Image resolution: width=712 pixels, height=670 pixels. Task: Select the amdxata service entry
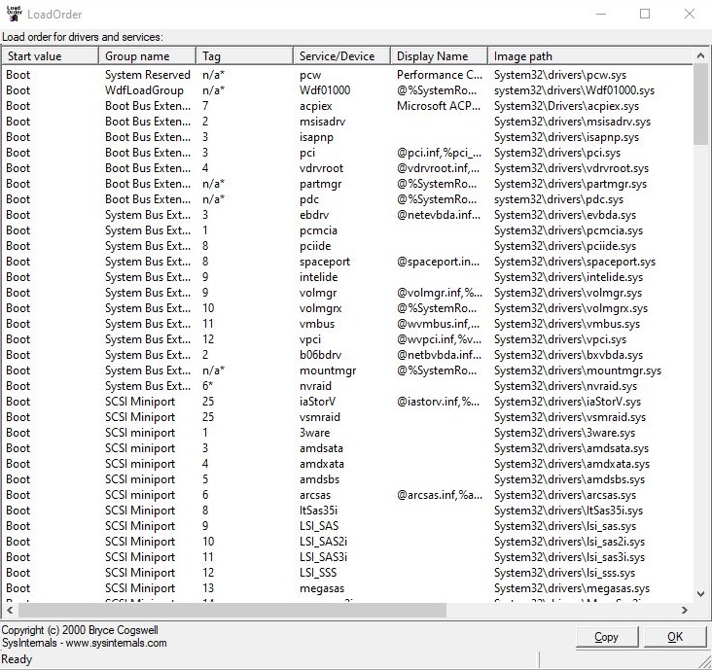click(322, 464)
